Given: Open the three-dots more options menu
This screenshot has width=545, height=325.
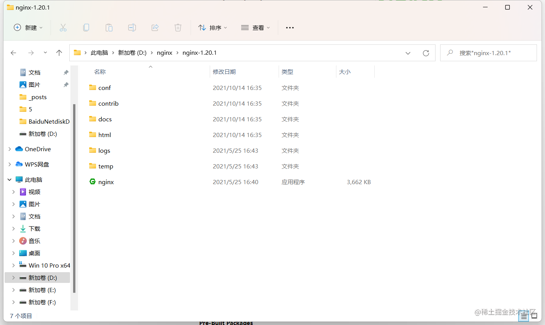Looking at the screenshot, I should coord(290,28).
